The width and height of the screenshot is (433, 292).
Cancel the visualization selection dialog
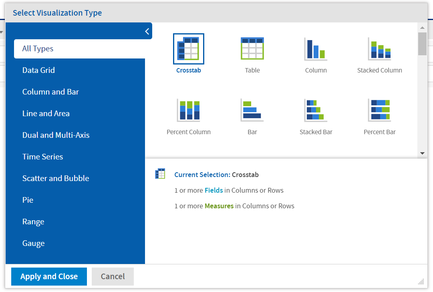pyautogui.click(x=113, y=276)
